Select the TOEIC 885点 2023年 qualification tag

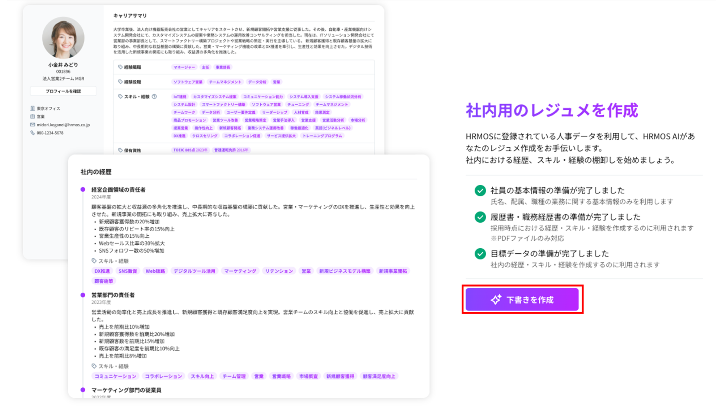[x=190, y=150]
